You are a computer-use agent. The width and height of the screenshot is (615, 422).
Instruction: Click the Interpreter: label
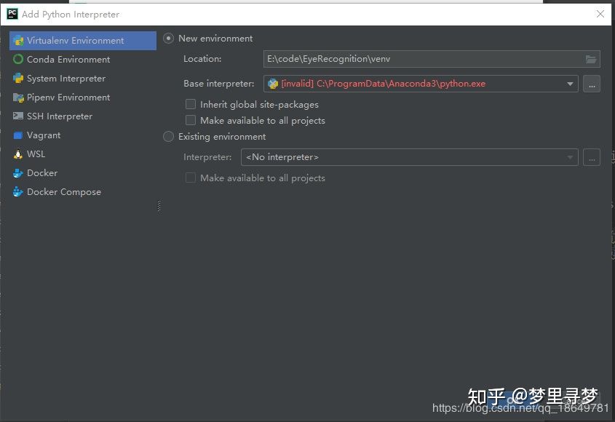coord(207,157)
